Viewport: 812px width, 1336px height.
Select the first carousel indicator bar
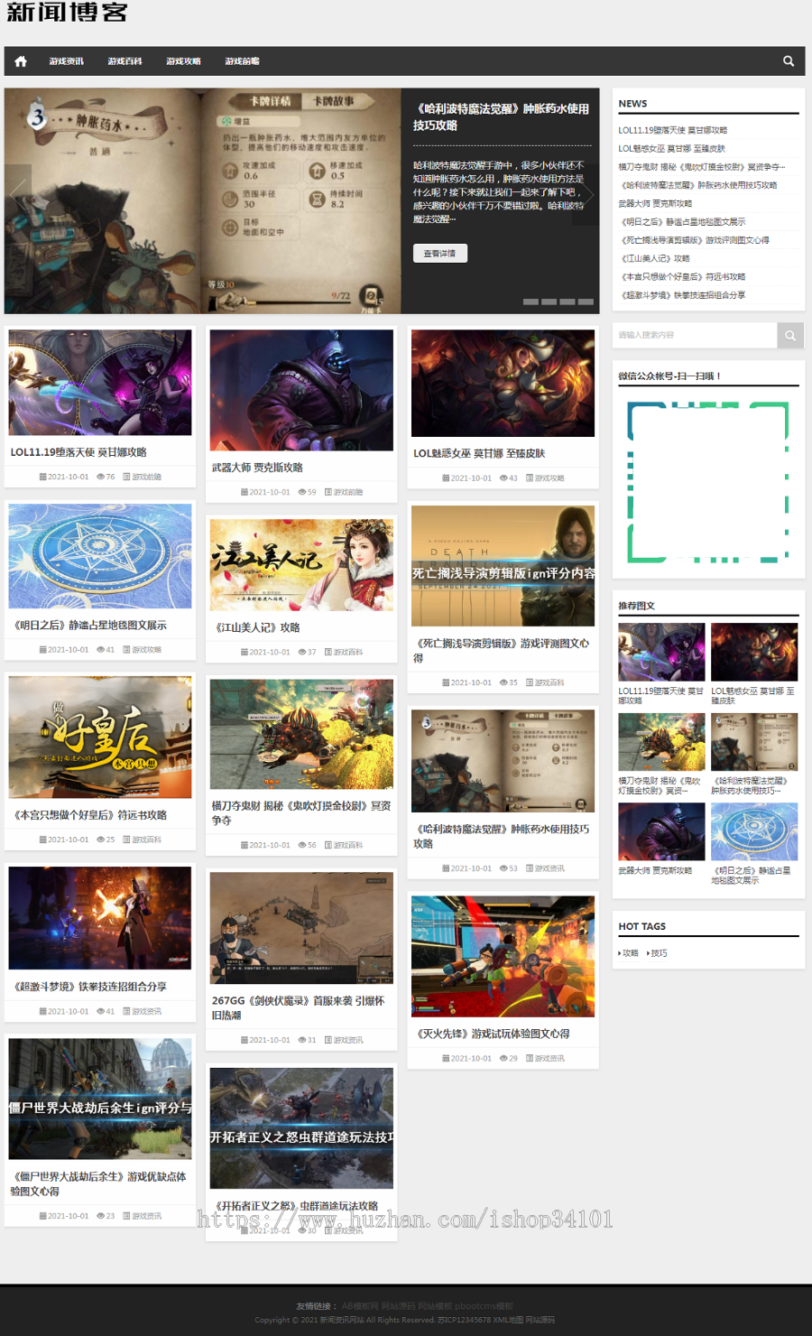coord(531,302)
